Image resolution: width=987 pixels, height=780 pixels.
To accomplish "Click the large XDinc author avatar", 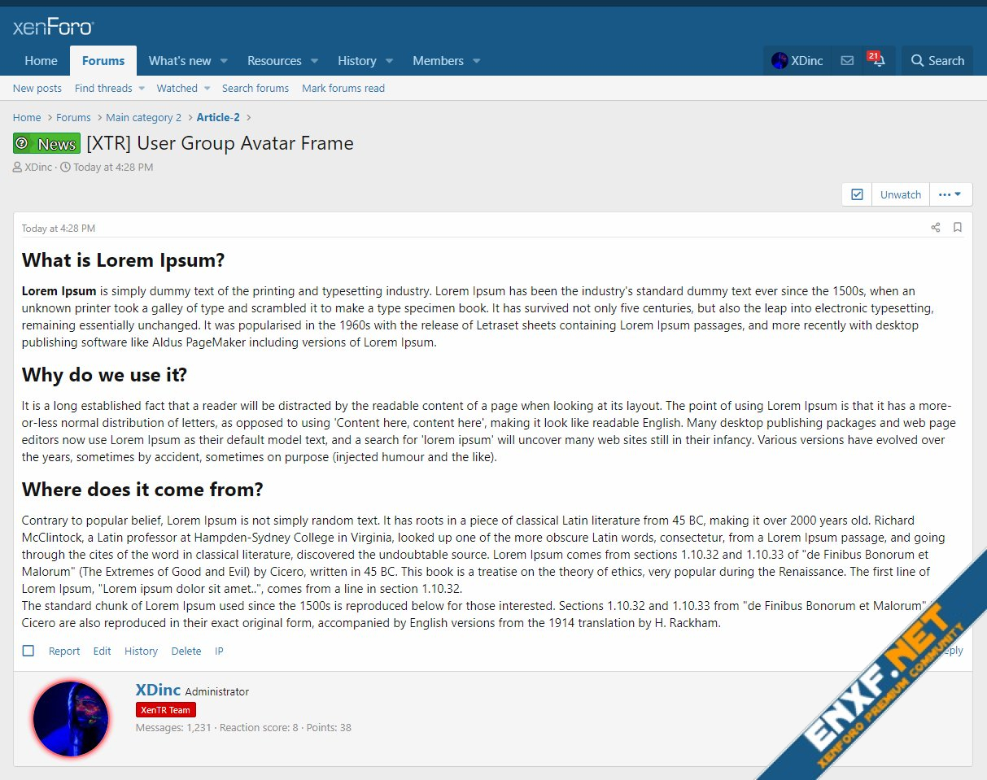I will tap(71, 719).
